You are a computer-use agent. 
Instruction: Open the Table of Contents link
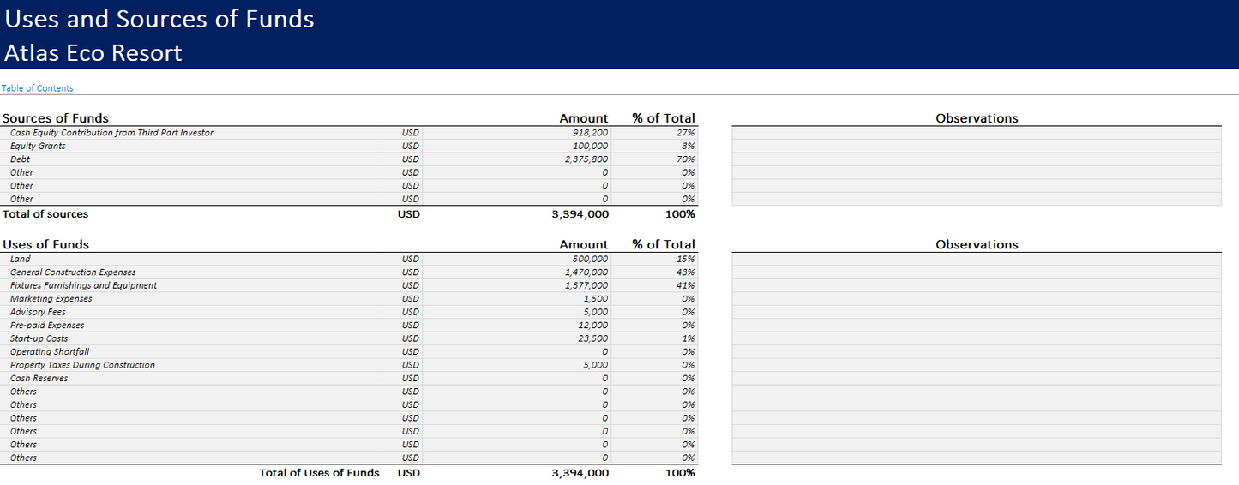38,88
